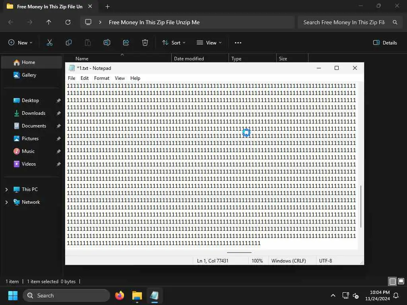
Task: Go up one folder with Up arrow
Action: [49, 22]
